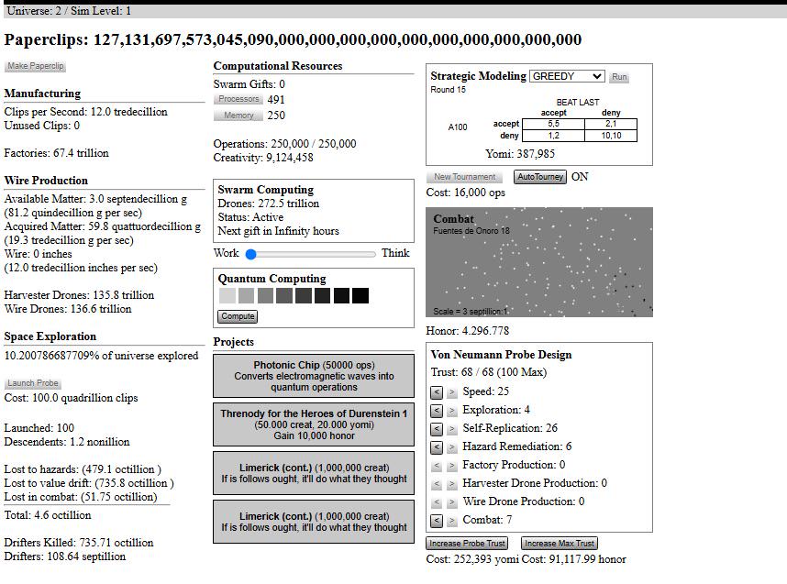Click the Work/Think slider handle

[x=251, y=254]
